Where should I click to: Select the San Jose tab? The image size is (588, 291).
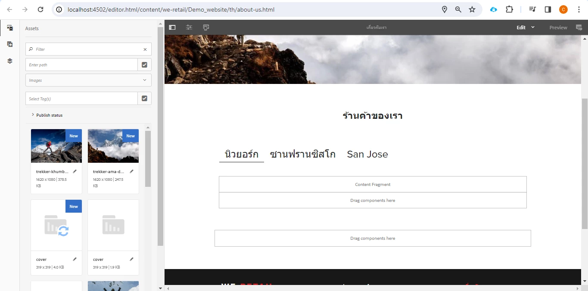coord(367,154)
